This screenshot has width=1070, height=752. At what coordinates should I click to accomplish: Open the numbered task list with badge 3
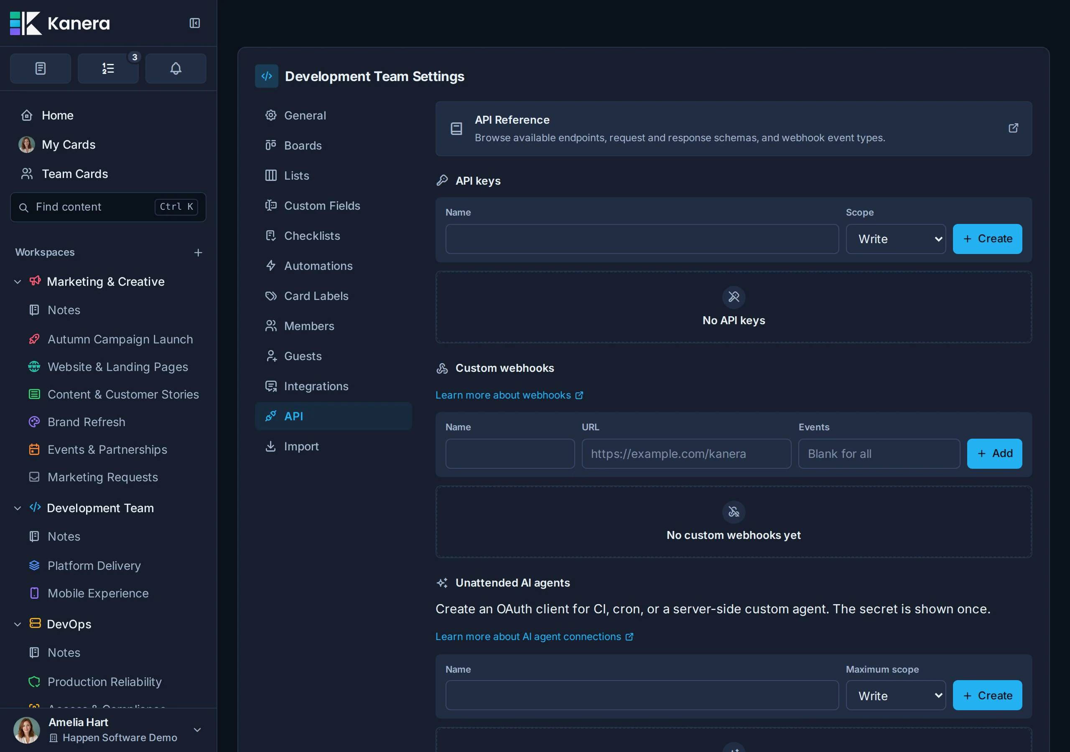point(108,69)
